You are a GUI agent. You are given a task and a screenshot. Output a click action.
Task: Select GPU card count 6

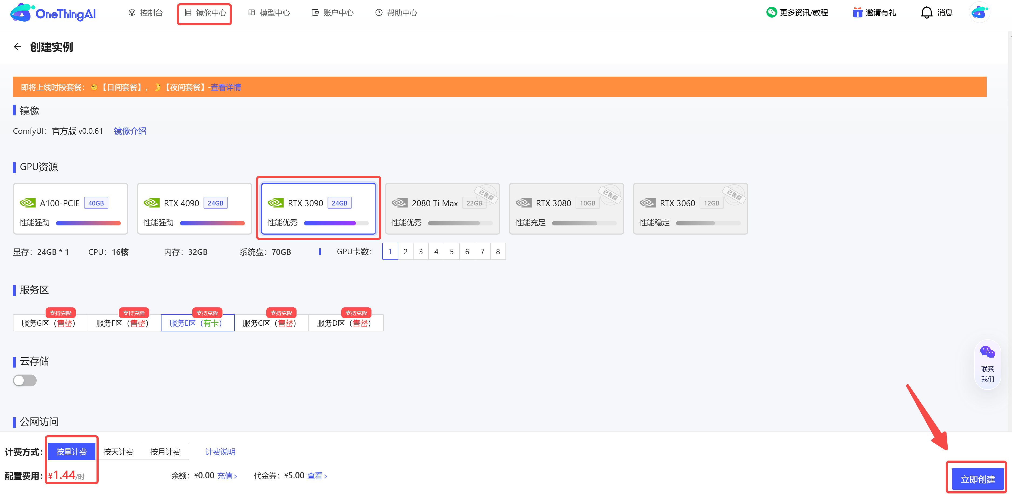coord(467,252)
